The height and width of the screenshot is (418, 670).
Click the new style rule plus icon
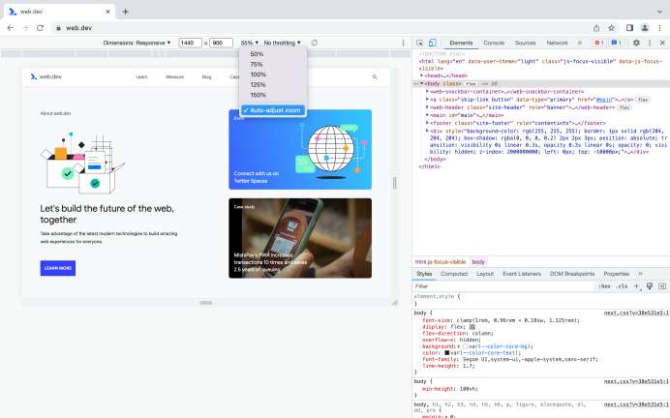pos(636,286)
